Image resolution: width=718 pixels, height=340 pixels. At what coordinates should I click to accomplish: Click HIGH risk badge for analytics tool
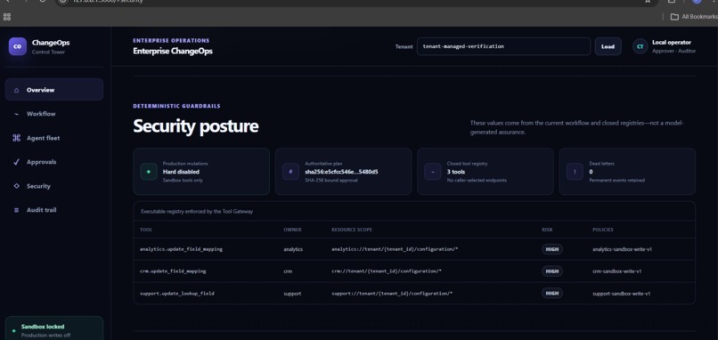tap(551, 249)
